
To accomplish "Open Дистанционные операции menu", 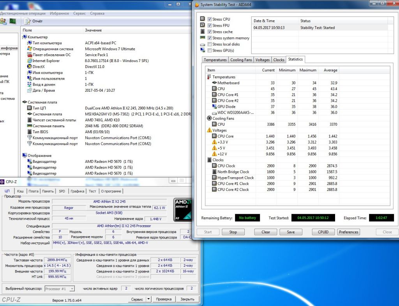I will [x=23, y=14].
